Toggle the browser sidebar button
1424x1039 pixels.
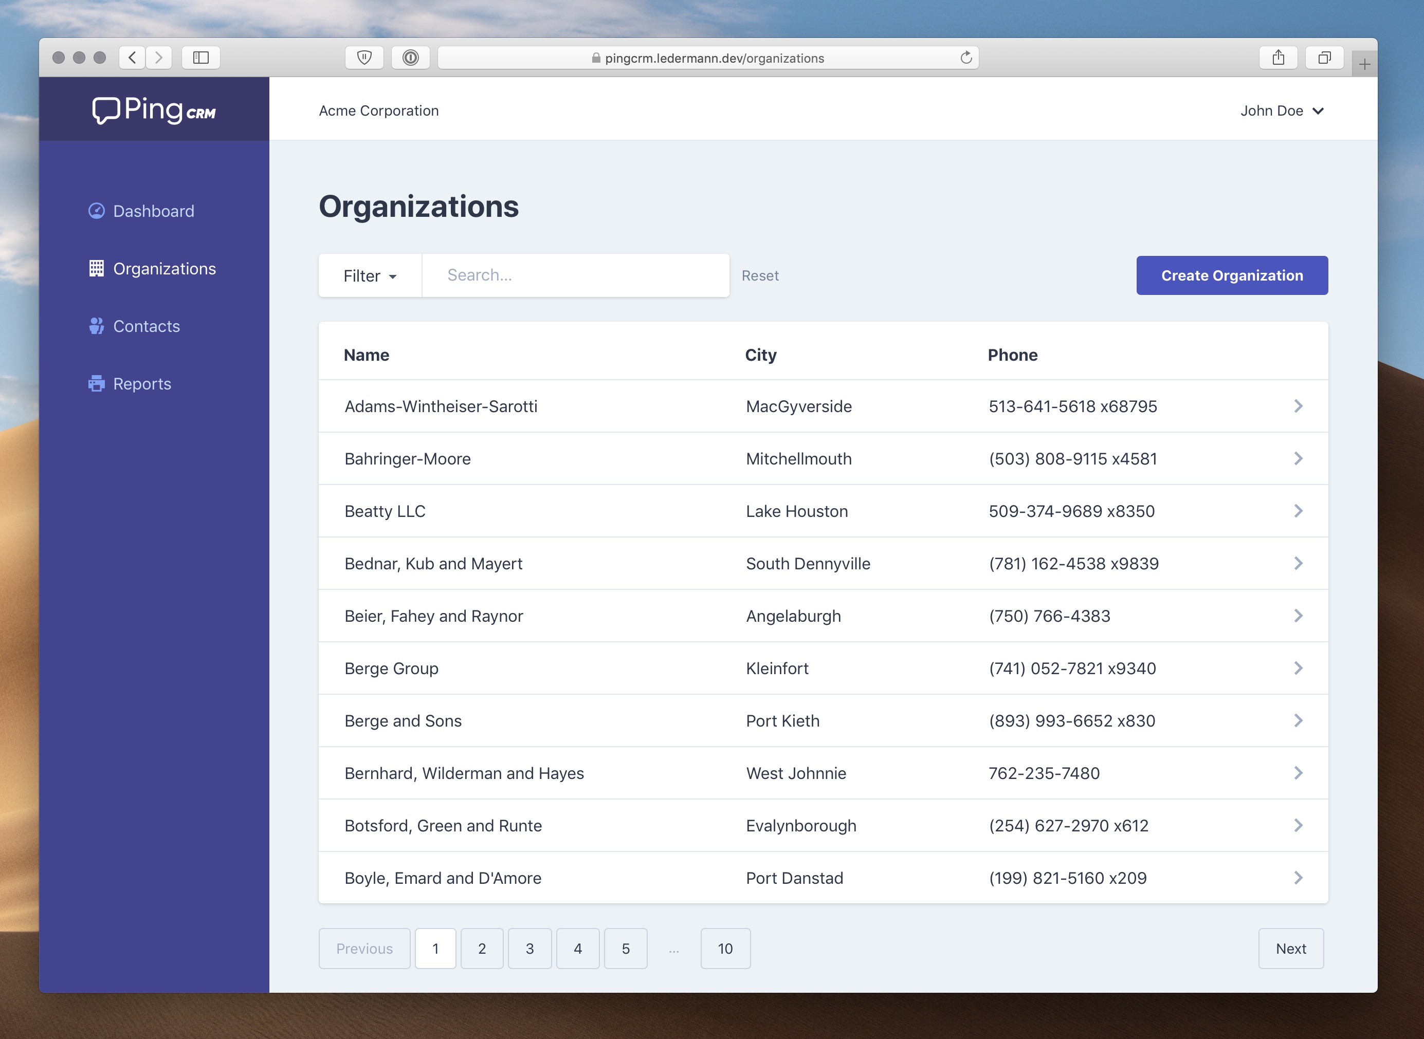coord(200,57)
